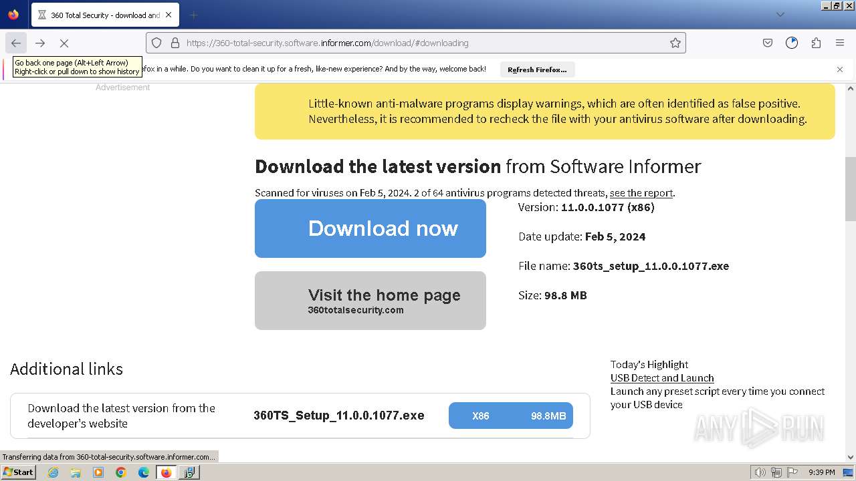This screenshot has width=856, height=481.
Task: Open the Windows Start menu
Action: (x=19, y=472)
